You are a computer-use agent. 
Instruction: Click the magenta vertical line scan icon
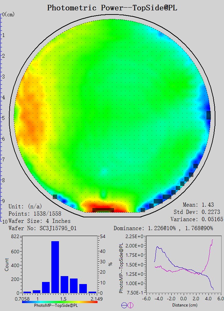coord(131,305)
